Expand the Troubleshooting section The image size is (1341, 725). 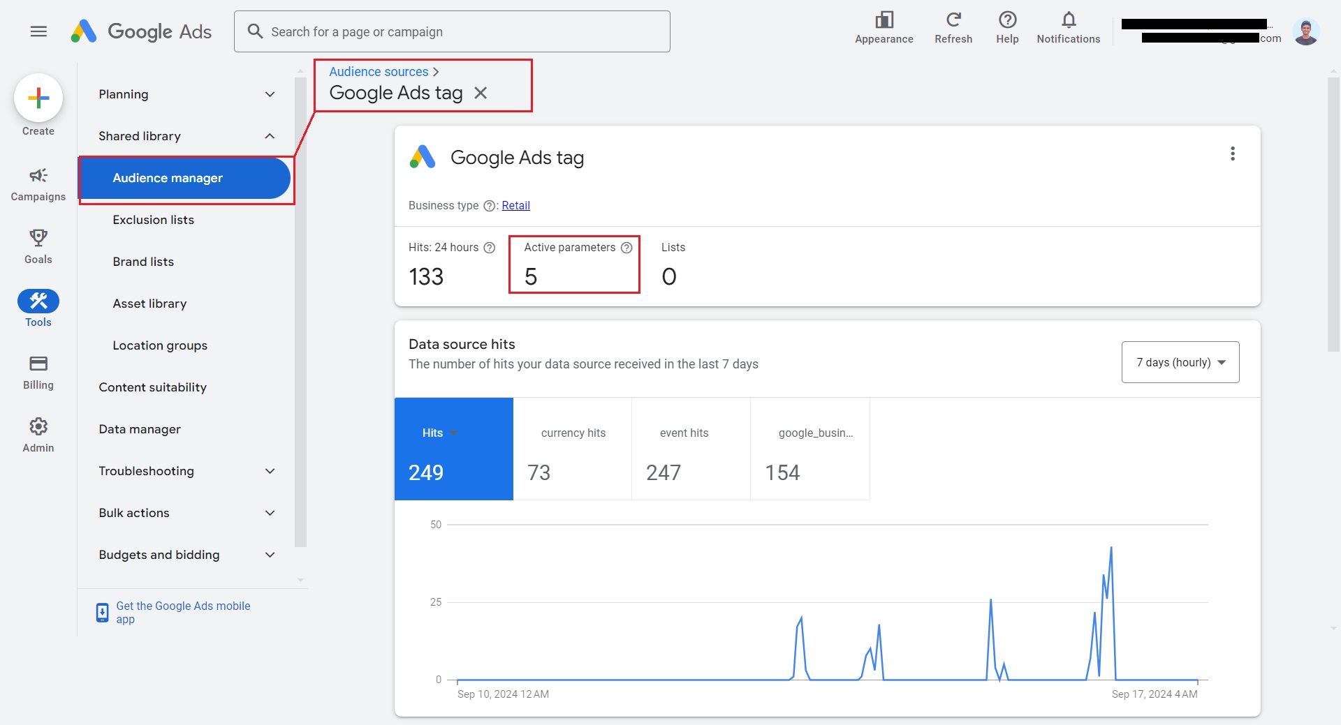click(270, 471)
